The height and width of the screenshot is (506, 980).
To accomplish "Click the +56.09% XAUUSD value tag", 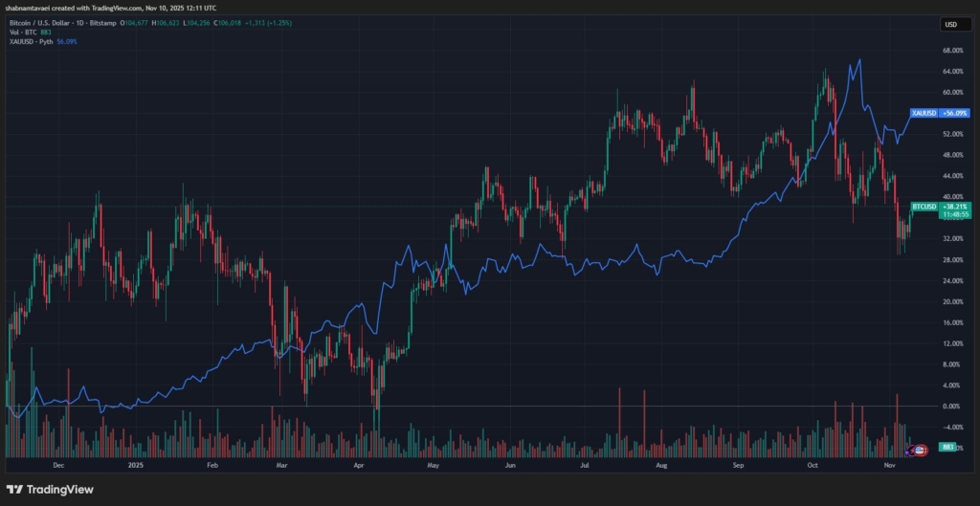I will click(955, 113).
